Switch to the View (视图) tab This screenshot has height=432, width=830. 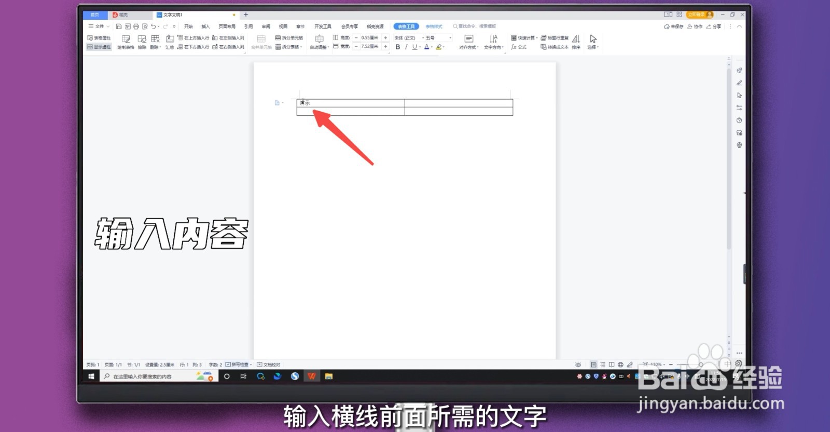pos(283,26)
